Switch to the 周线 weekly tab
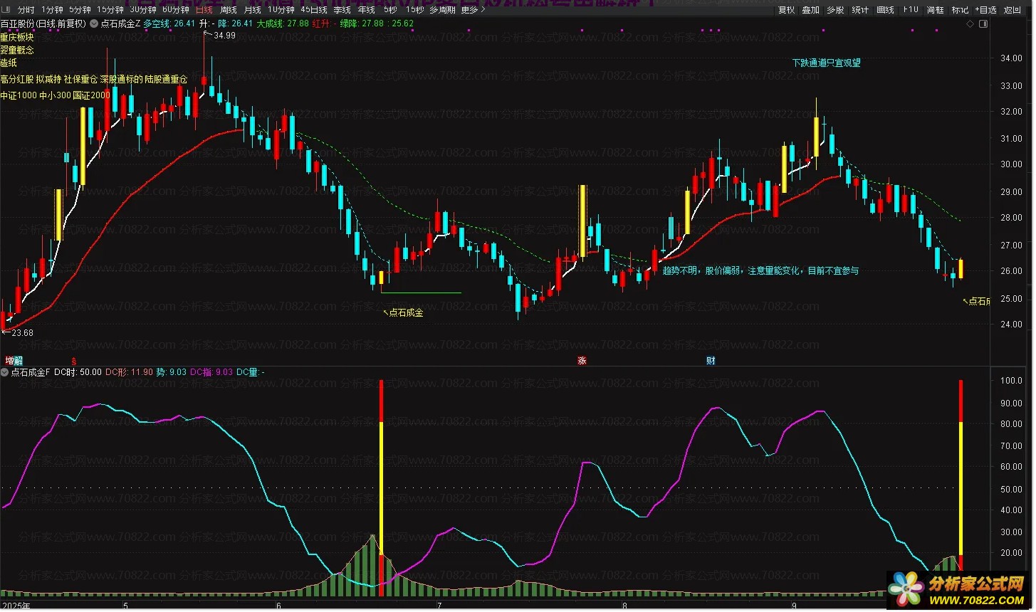This screenshot has height=612, width=1036. (x=229, y=10)
